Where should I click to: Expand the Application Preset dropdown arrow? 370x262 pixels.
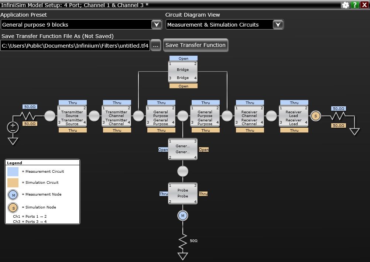[x=157, y=24]
